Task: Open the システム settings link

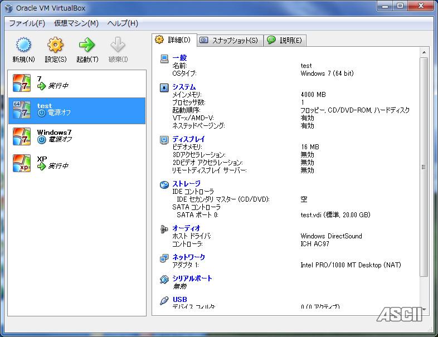Action: click(184, 87)
